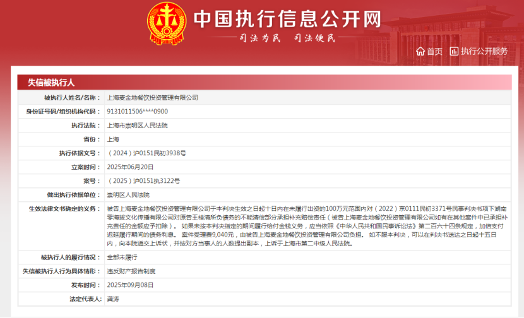Select court 上海市崇明区人民法院
Screen dimensions: 524x318
[x=138, y=126]
